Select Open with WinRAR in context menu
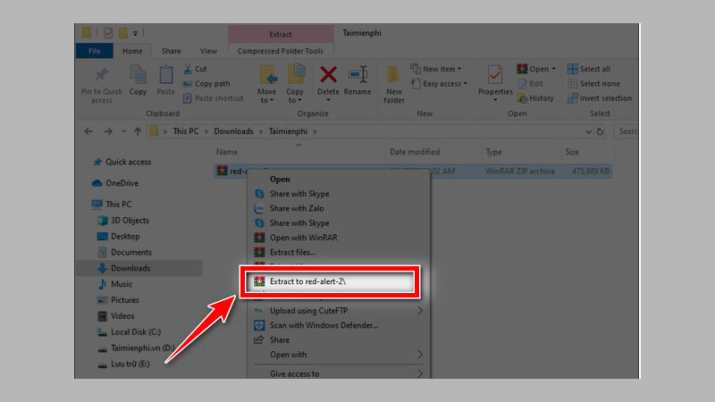The image size is (715, 402). pos(303,238)
